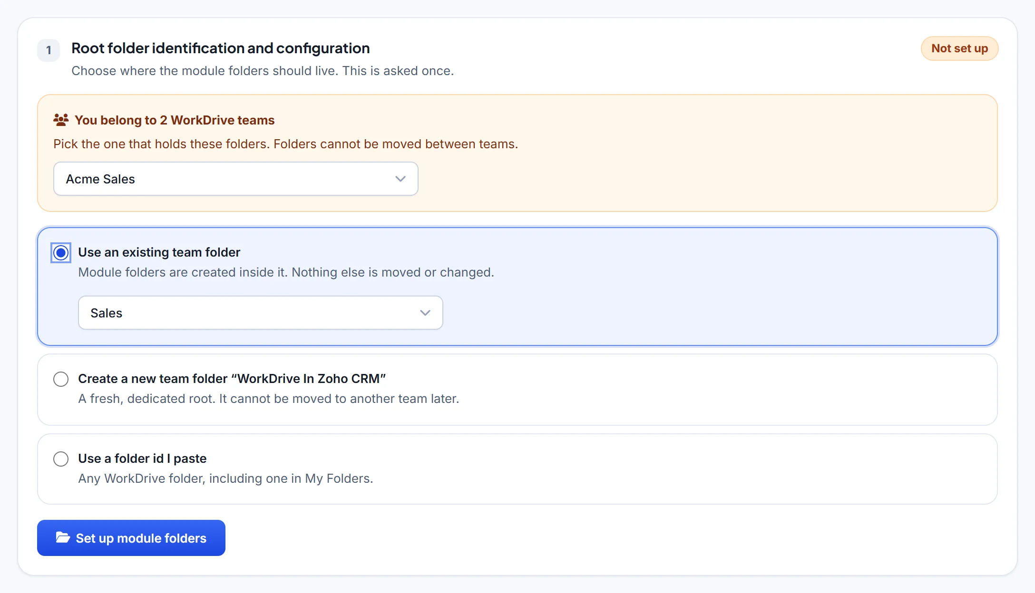
Task: Click 'Pick the one that holds these folders' text
Action: click(286, 144)
